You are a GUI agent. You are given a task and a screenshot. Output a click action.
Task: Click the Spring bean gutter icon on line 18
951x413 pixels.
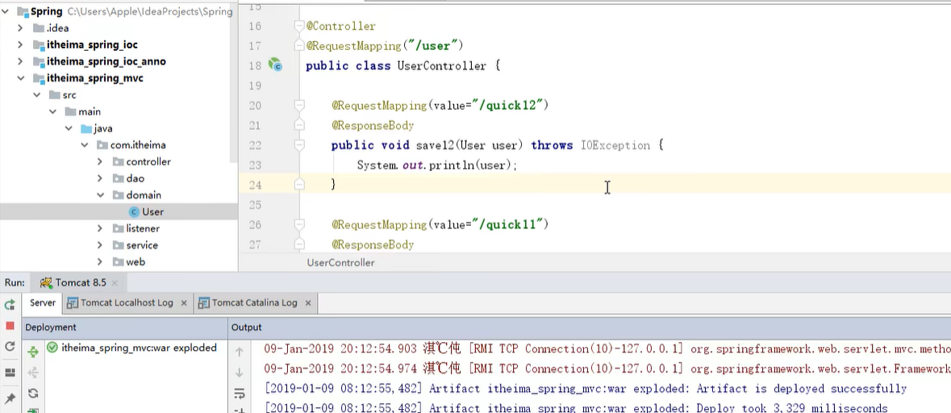click(275, 65)
